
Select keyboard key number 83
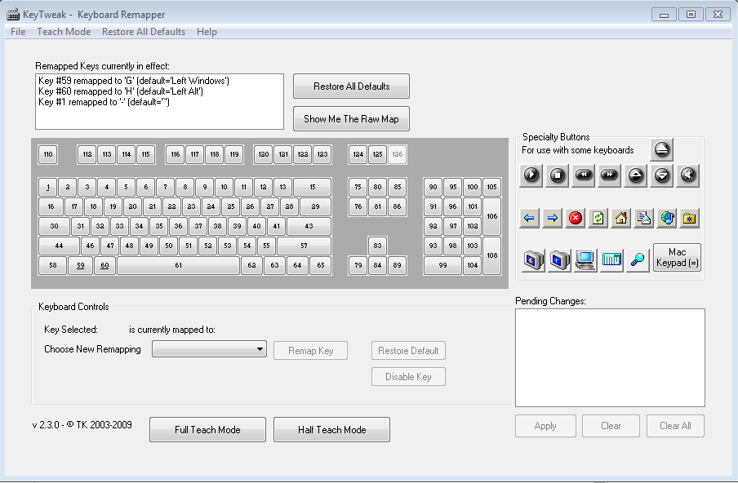point(377,246)
